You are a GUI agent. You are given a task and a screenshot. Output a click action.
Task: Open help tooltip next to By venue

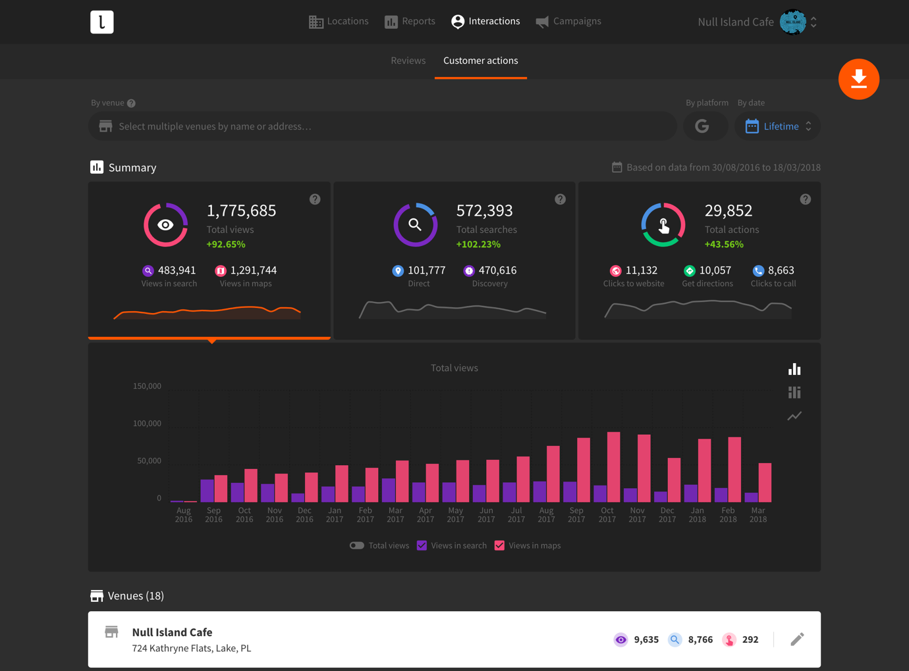pyautogui.click(x=131, y=103)
